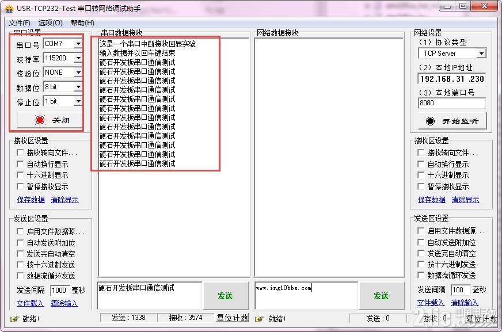The image size is (502, 332).
Task: Enable serial 数据流循环发送 checkbox
Action: 20,276
